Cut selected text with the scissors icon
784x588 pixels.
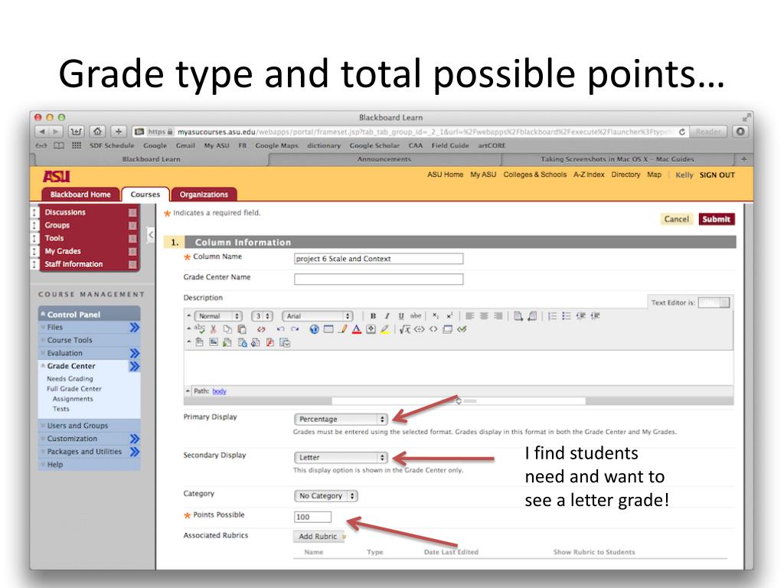click(214, 329)
